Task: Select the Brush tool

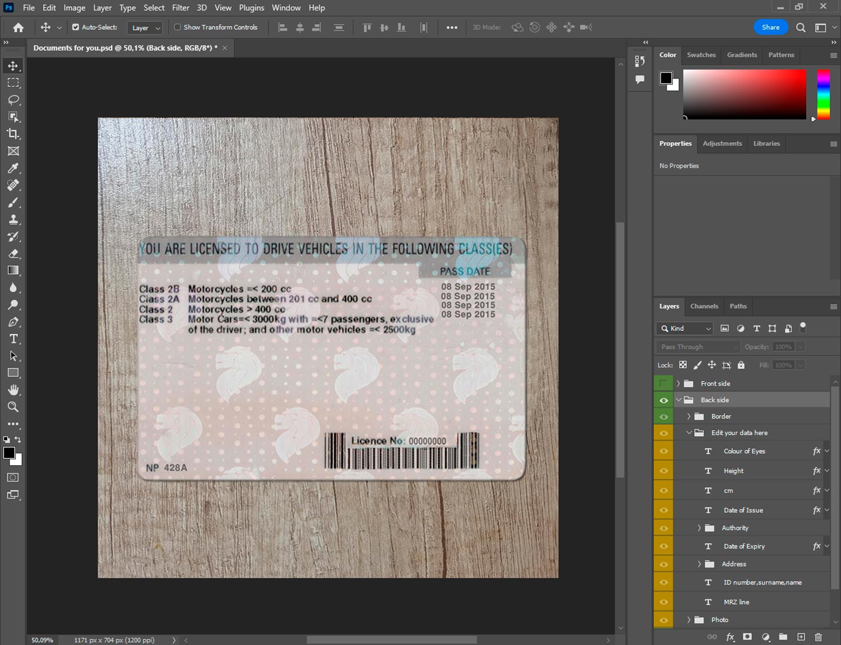Action: (x=13, y=202)
